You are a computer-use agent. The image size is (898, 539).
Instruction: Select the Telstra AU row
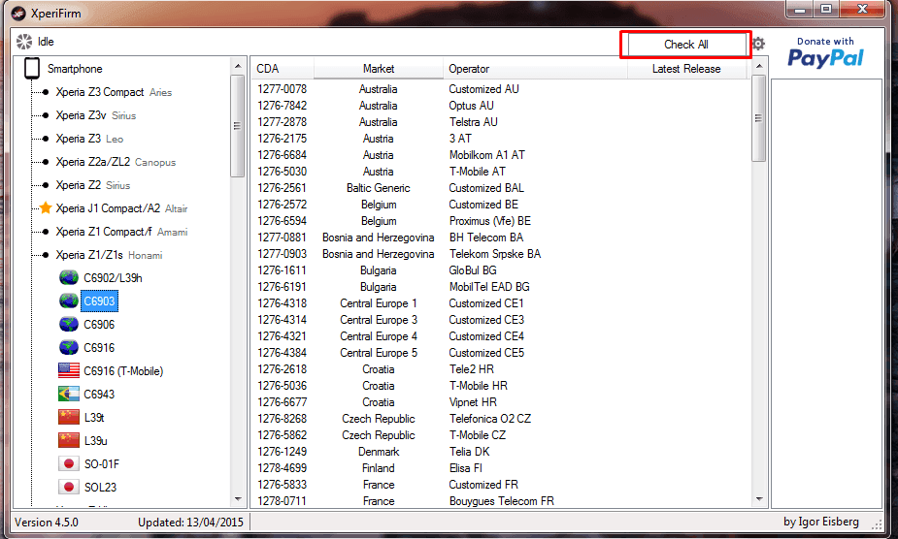point(501,122)
